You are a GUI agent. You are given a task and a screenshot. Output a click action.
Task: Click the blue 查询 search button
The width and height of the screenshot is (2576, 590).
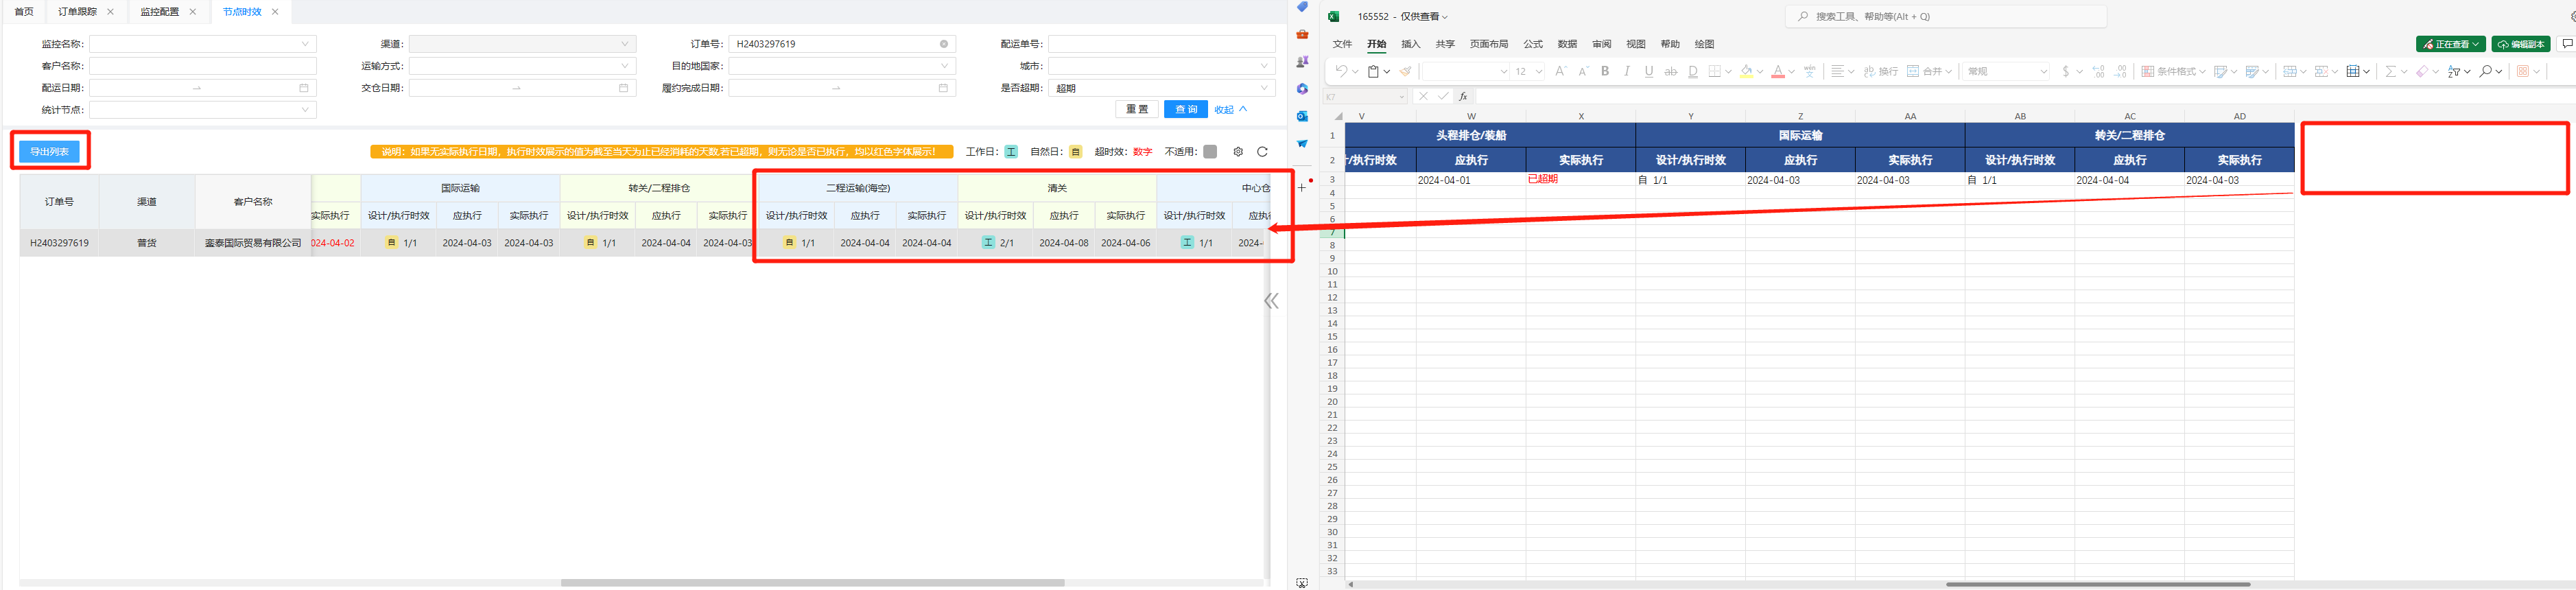[x=1185, y=110]
